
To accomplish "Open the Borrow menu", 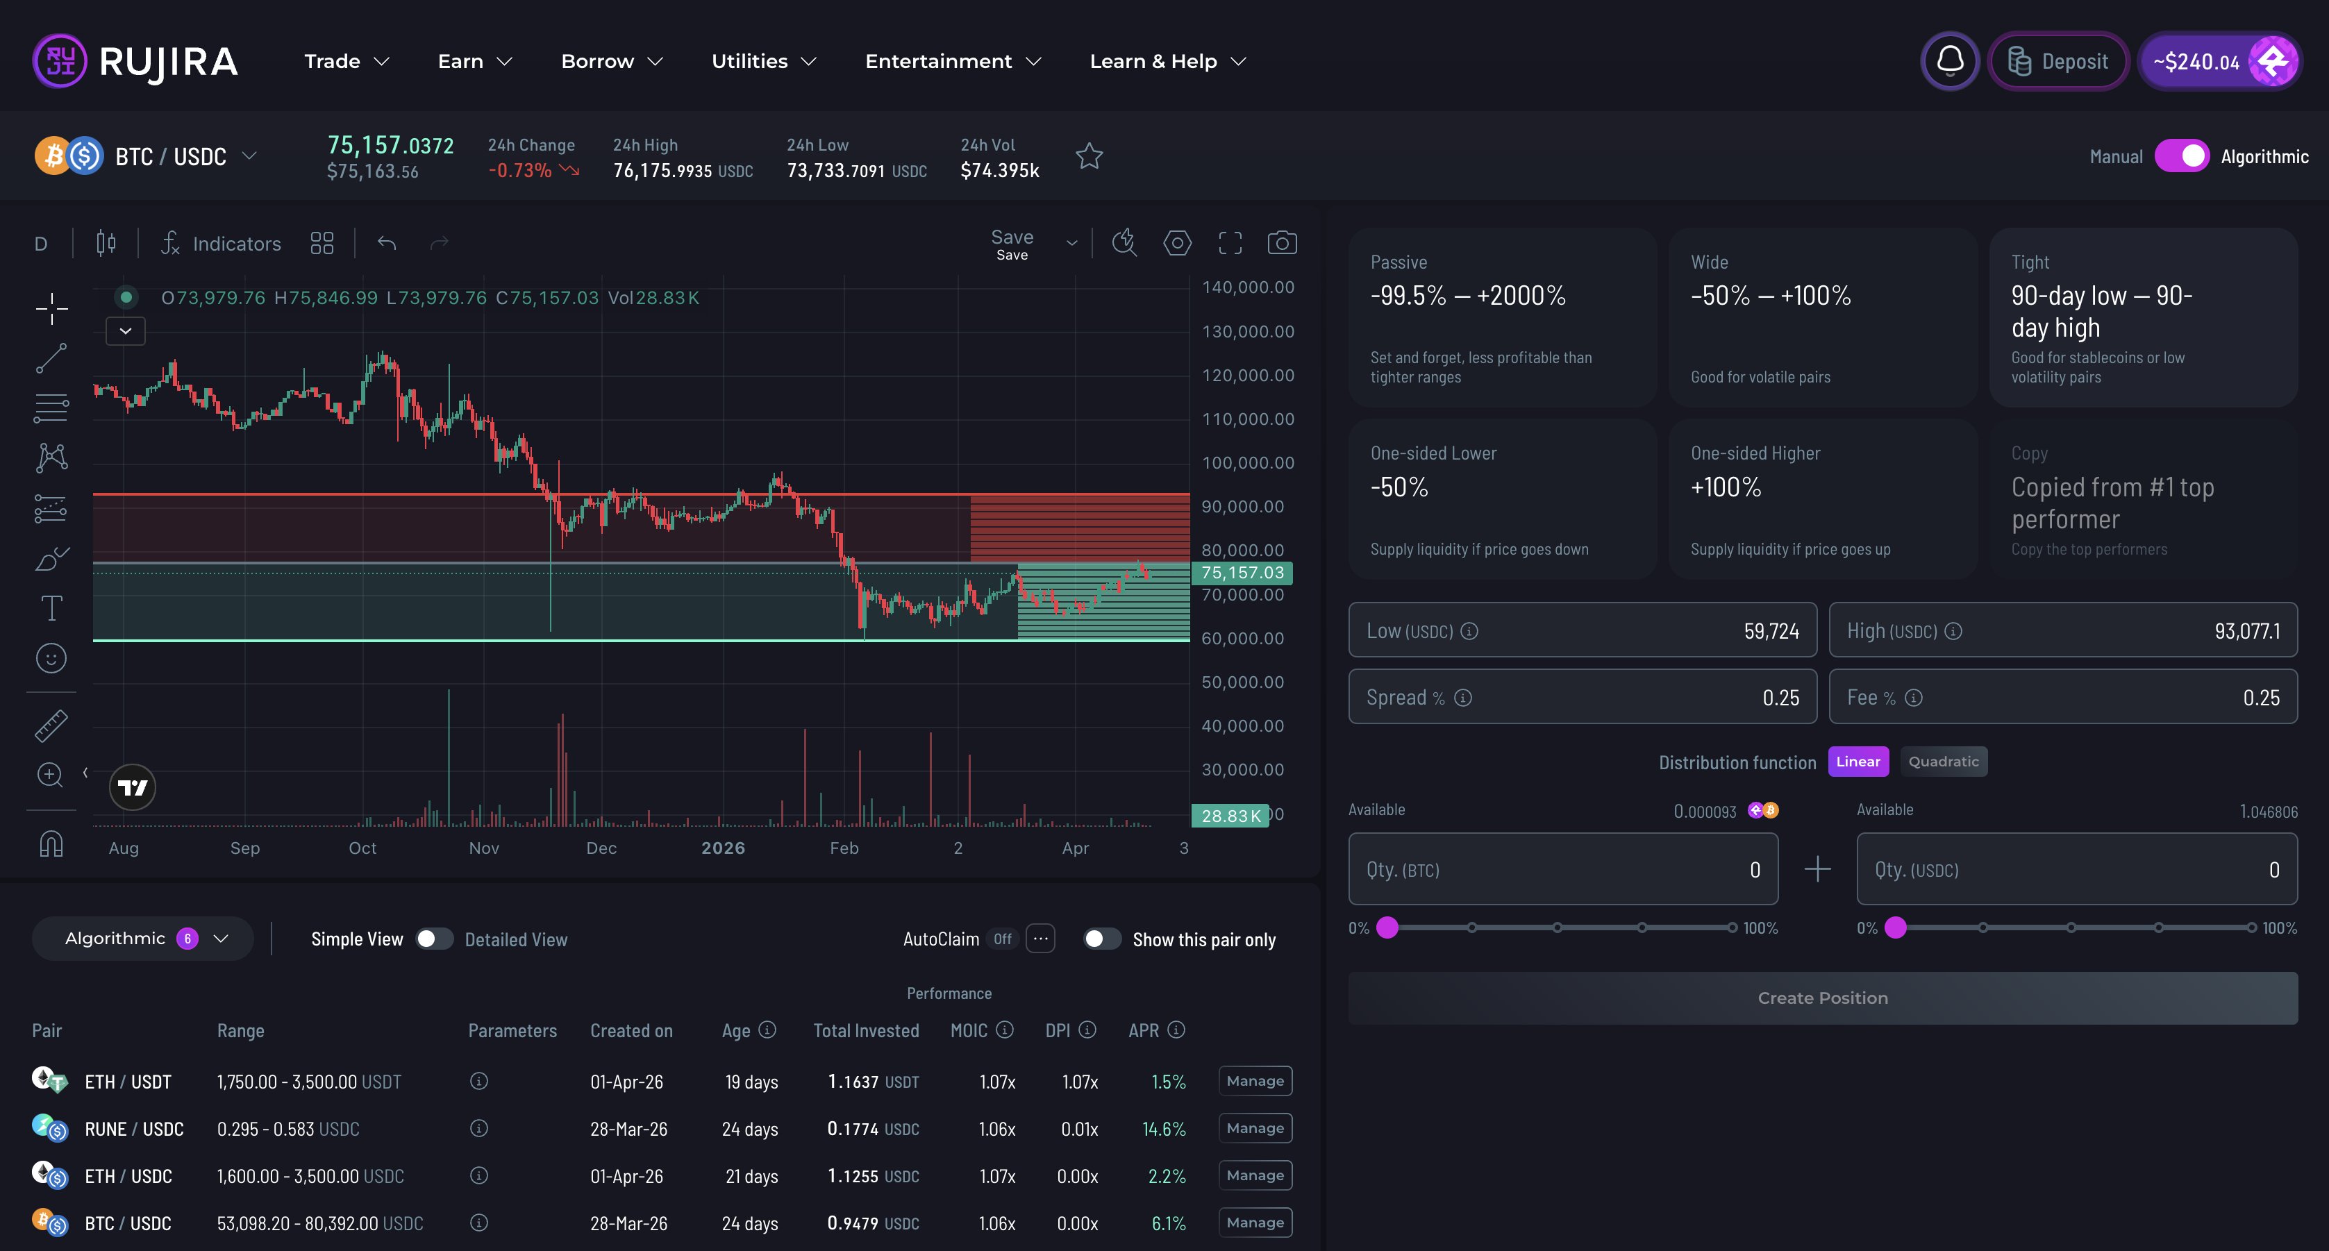I will 612,62.
